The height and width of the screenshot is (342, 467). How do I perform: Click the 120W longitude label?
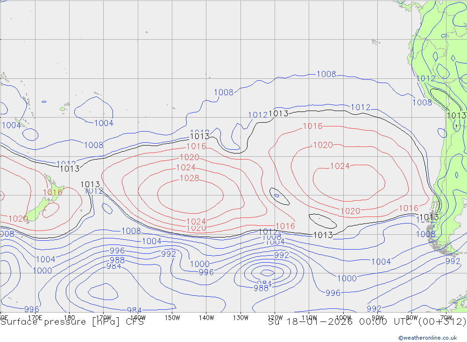tap(275, 318)
